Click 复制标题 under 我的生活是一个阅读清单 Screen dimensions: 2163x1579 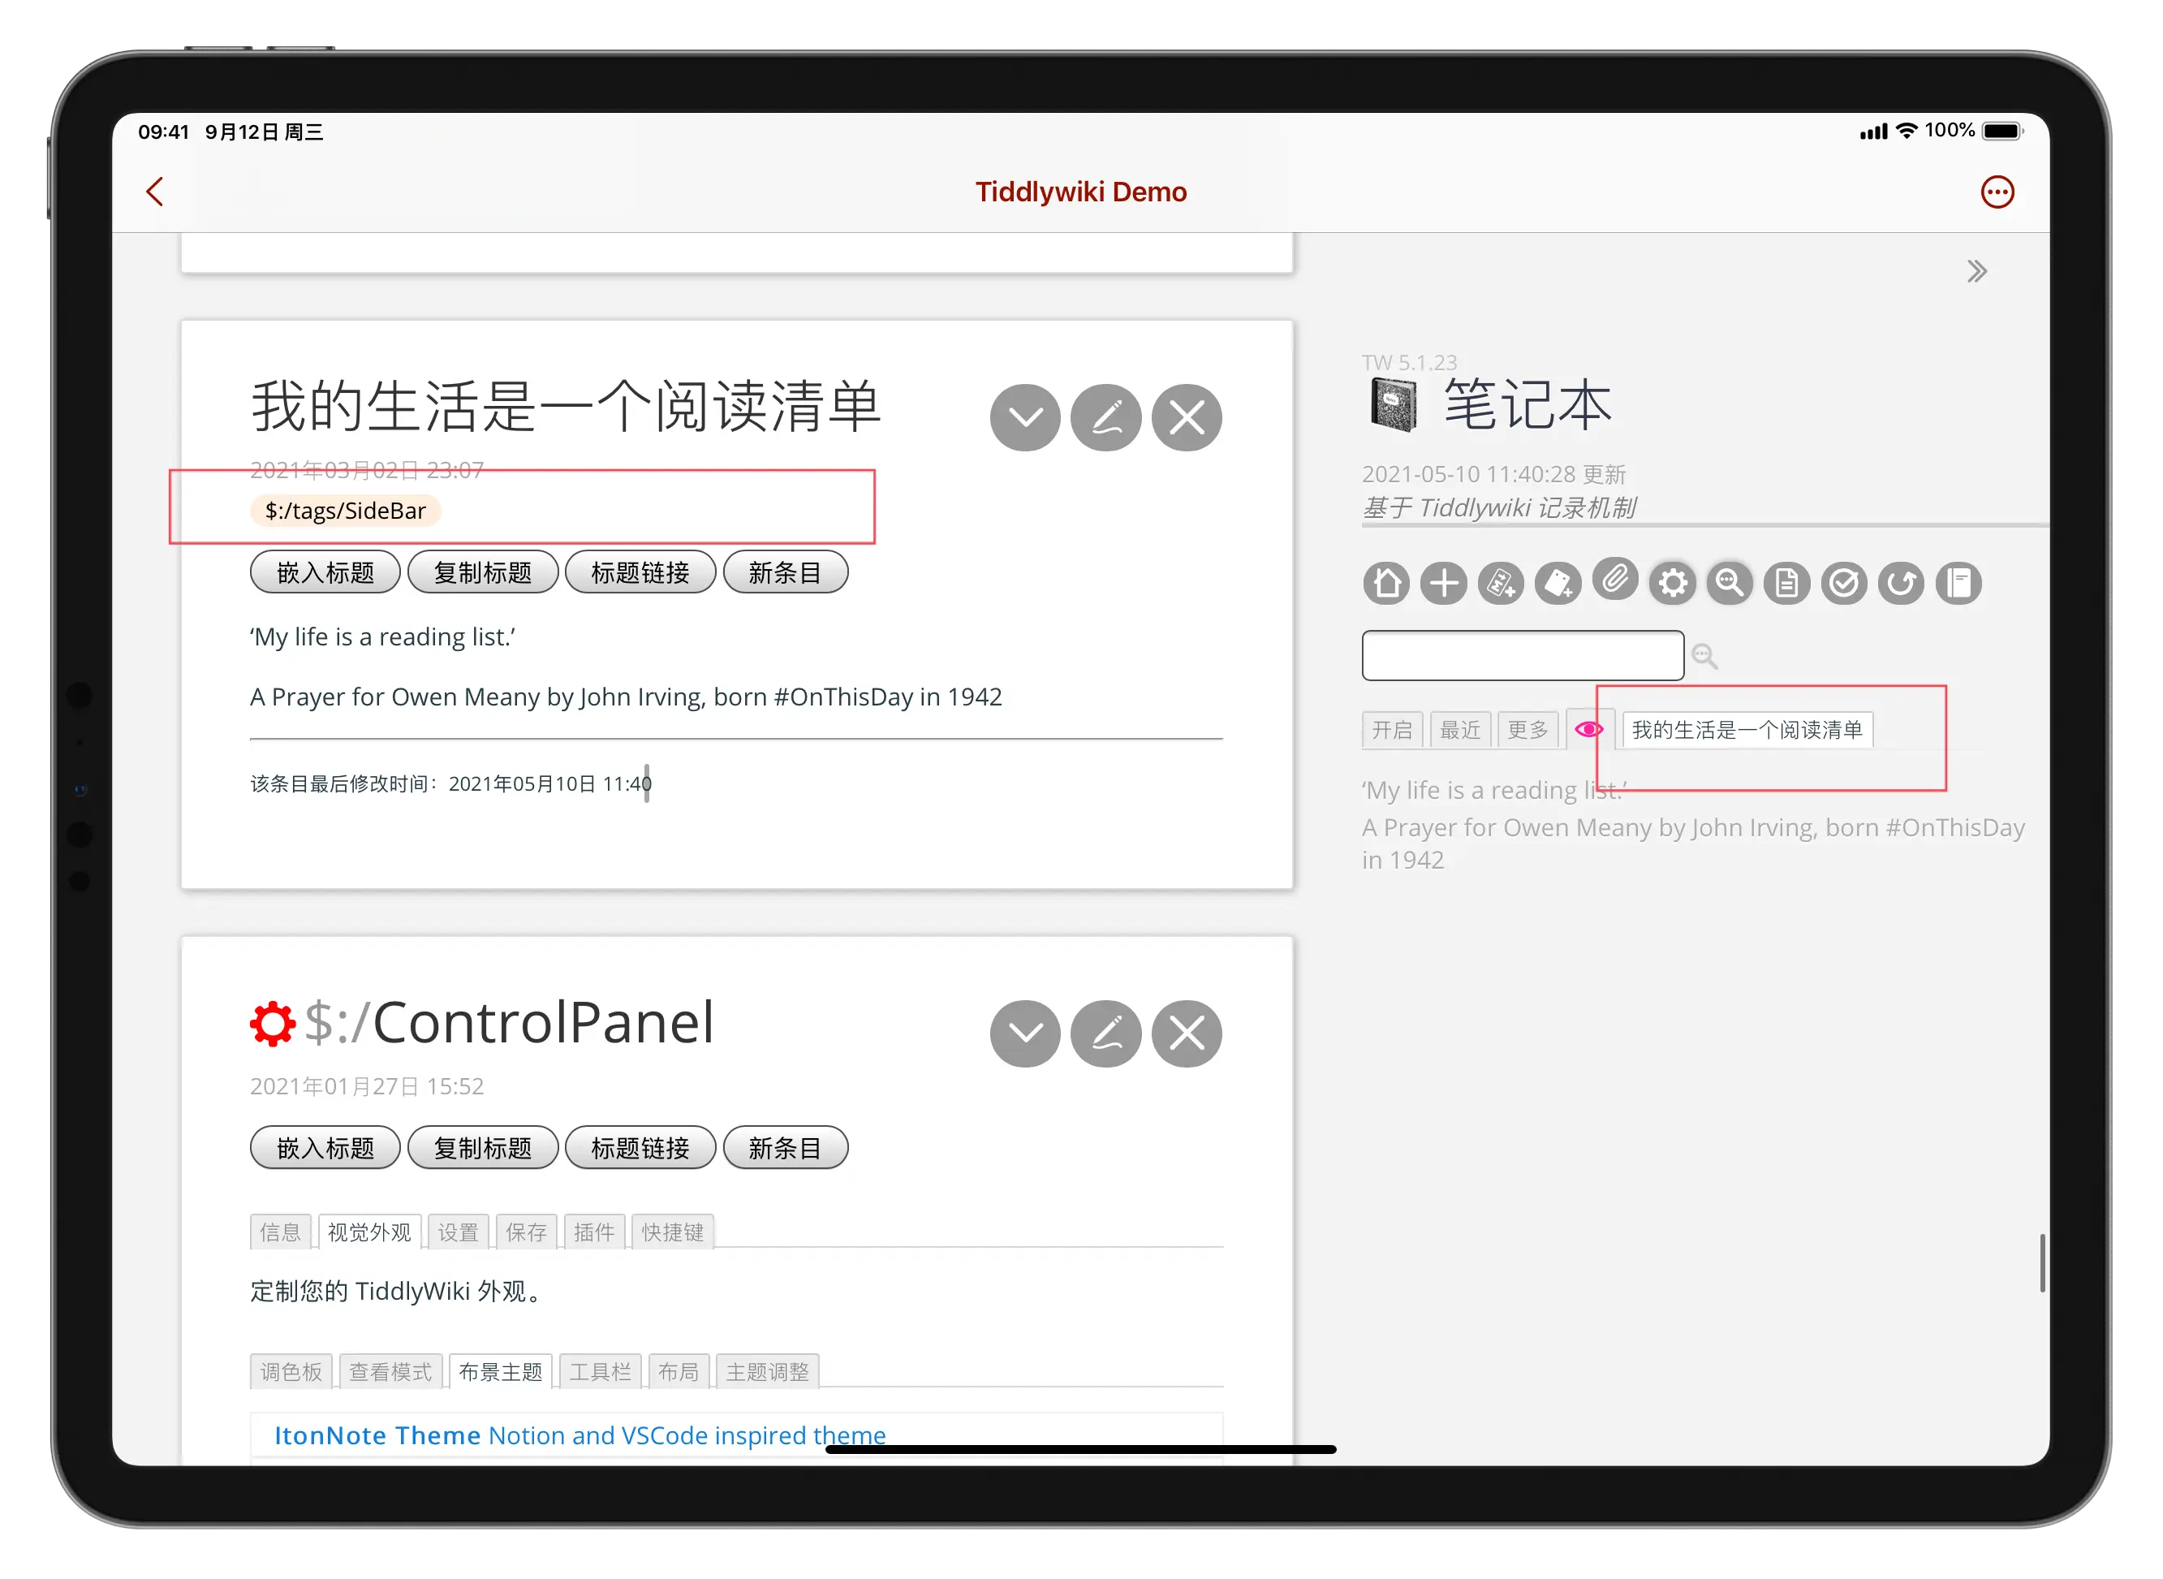pyautogui.click(x=482, y=572)
